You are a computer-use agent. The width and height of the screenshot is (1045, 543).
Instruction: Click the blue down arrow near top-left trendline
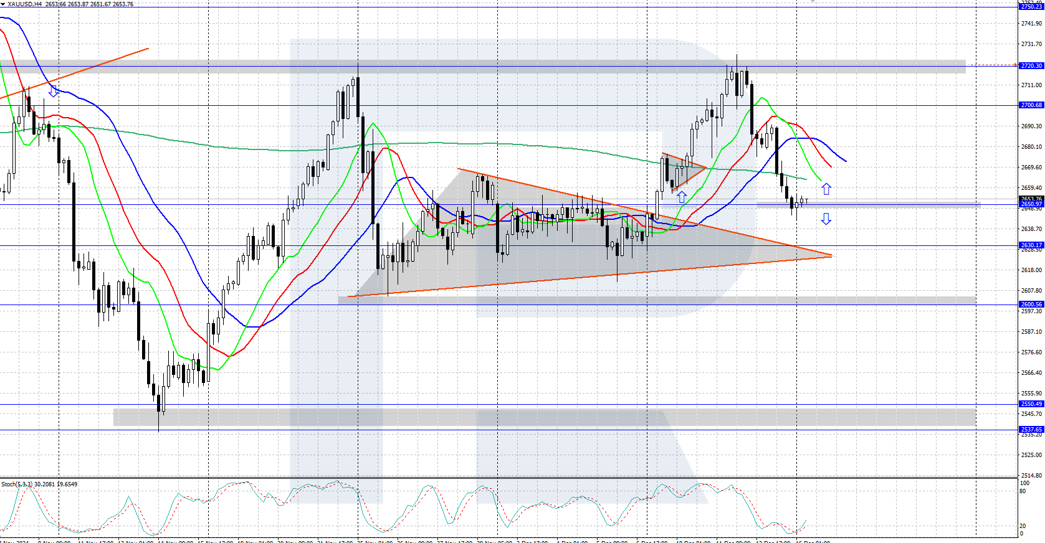point(54,92)
